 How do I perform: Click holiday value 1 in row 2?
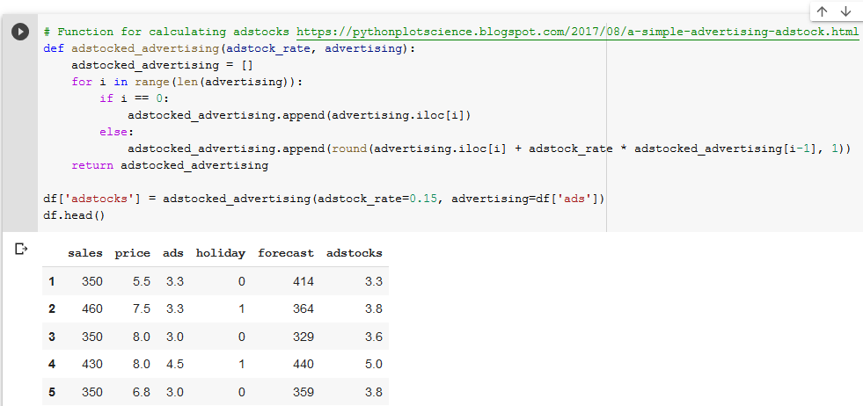click(x=242, y=309)
